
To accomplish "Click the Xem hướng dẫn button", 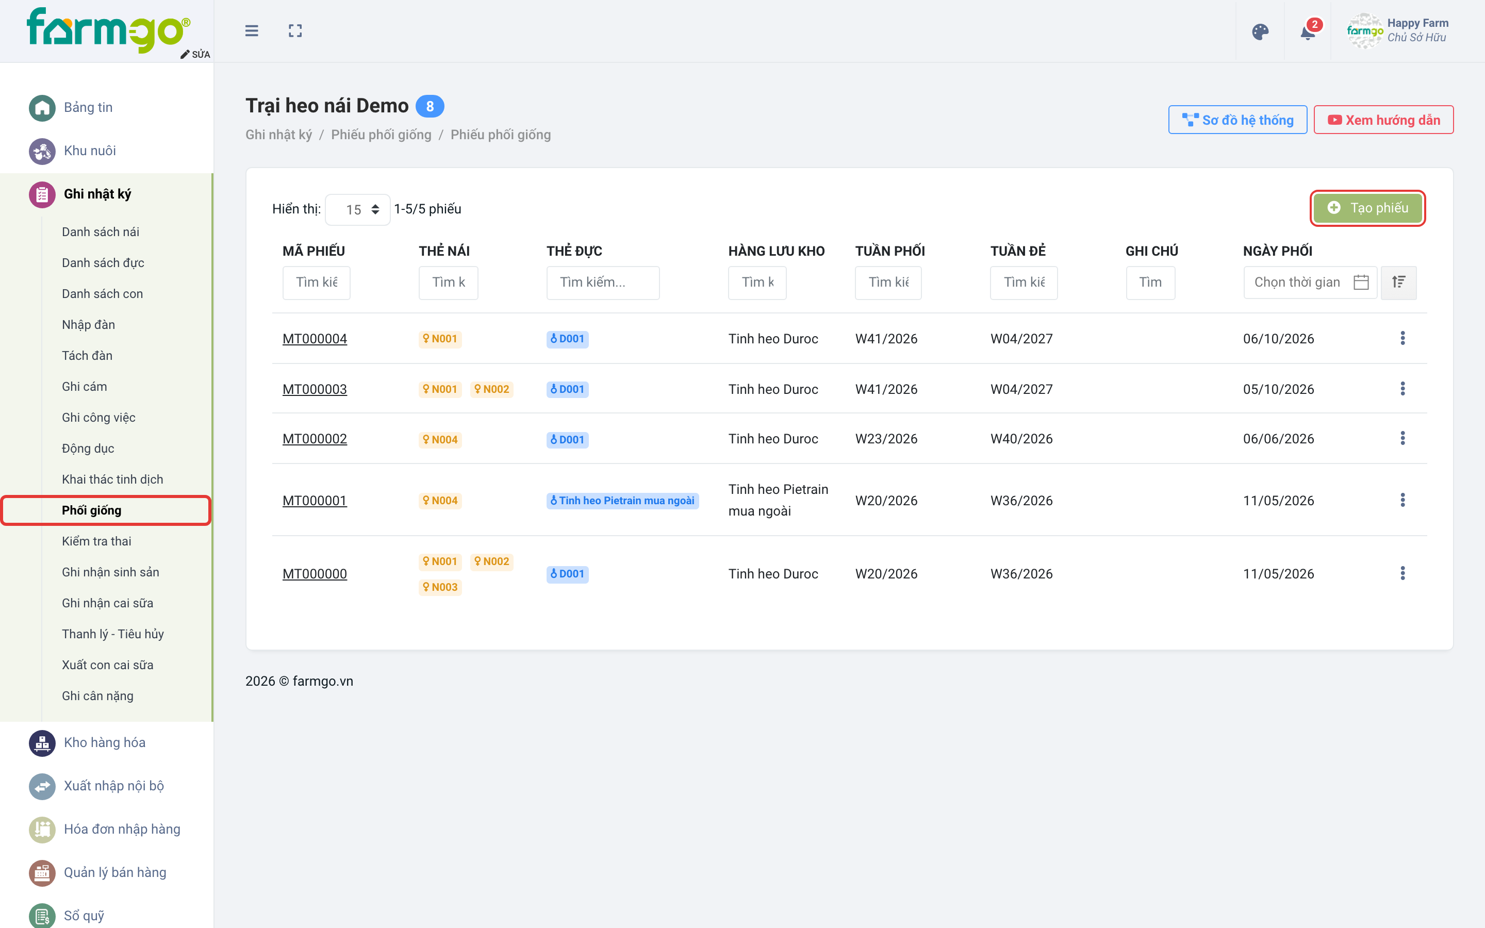I will click(x=1383, y=120).
